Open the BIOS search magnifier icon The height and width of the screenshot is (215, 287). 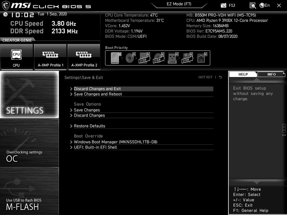tap(253, 6)
